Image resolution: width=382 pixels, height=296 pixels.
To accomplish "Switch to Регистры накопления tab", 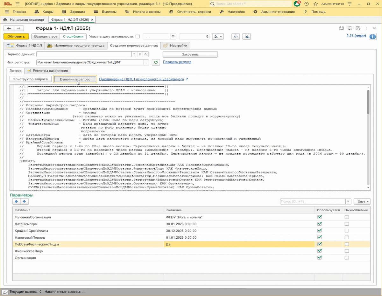I will point(48,71).
